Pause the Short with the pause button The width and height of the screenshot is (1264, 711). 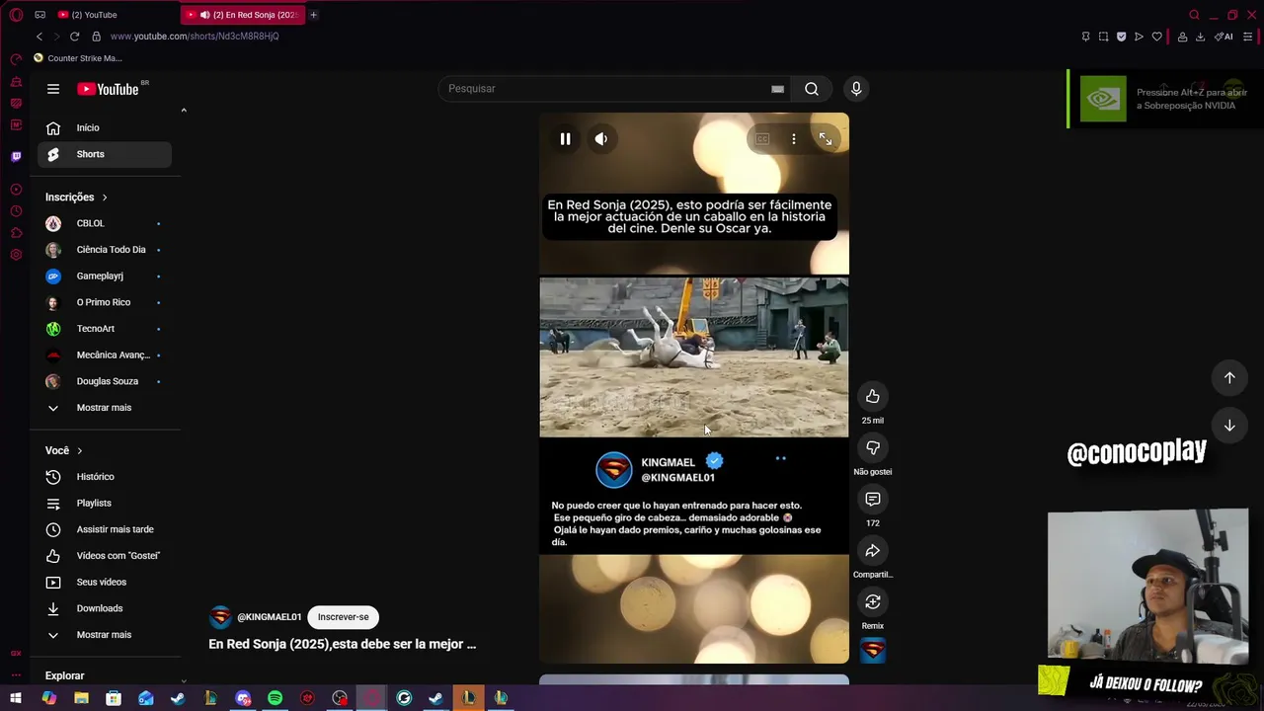pos(565,139)
